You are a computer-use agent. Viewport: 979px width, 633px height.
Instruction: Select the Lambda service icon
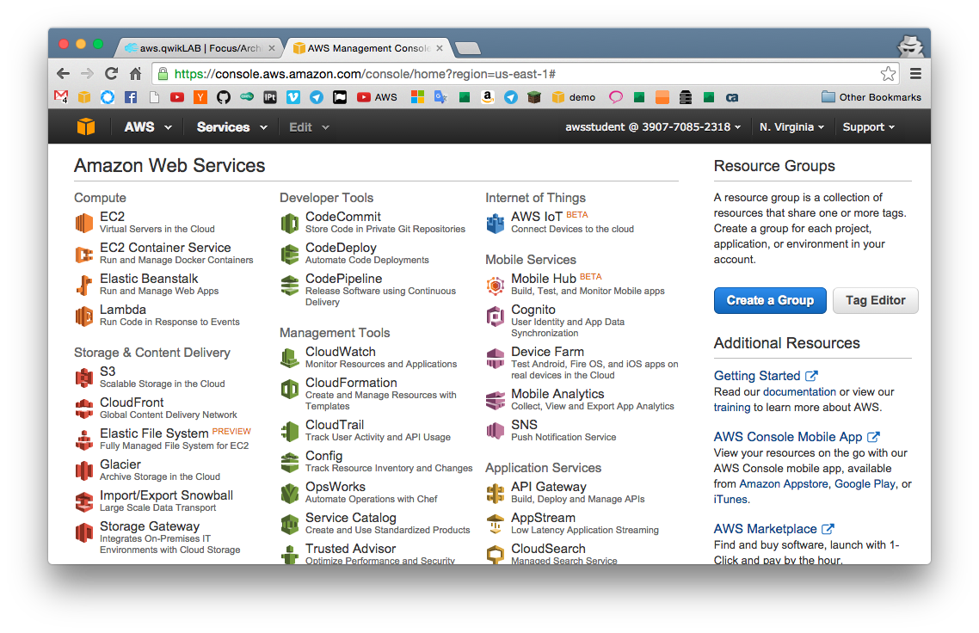point(84,316)
